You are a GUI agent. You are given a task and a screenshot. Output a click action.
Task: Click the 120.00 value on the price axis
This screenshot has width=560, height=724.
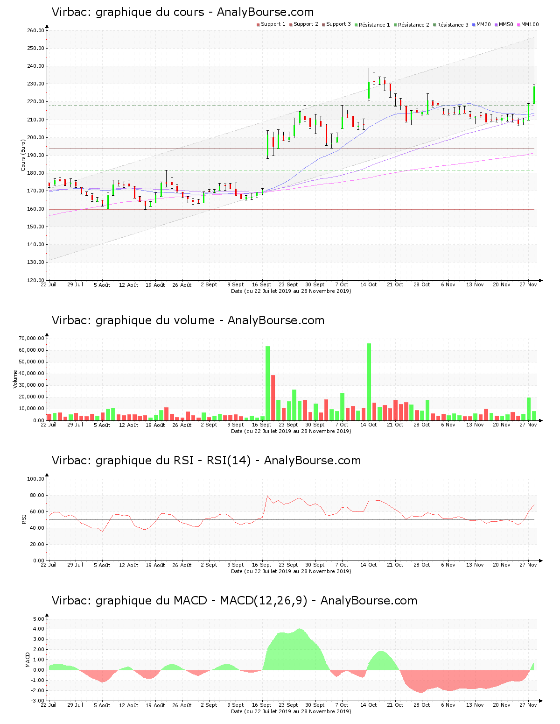coord(35,280)
